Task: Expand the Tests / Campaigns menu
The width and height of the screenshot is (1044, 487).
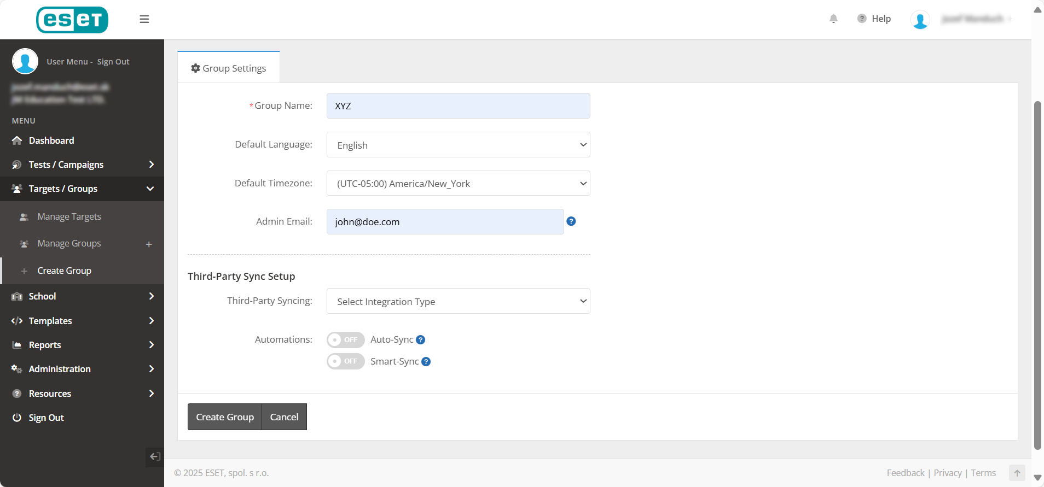Action: [82, 165]
